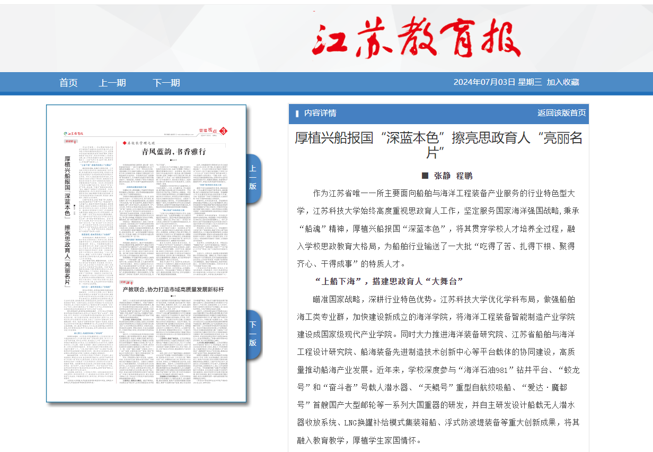Click the 江苏教育报 masthead logo
Image resolution: width=653 pixels, height=452 pixels.
coord(416,36)
